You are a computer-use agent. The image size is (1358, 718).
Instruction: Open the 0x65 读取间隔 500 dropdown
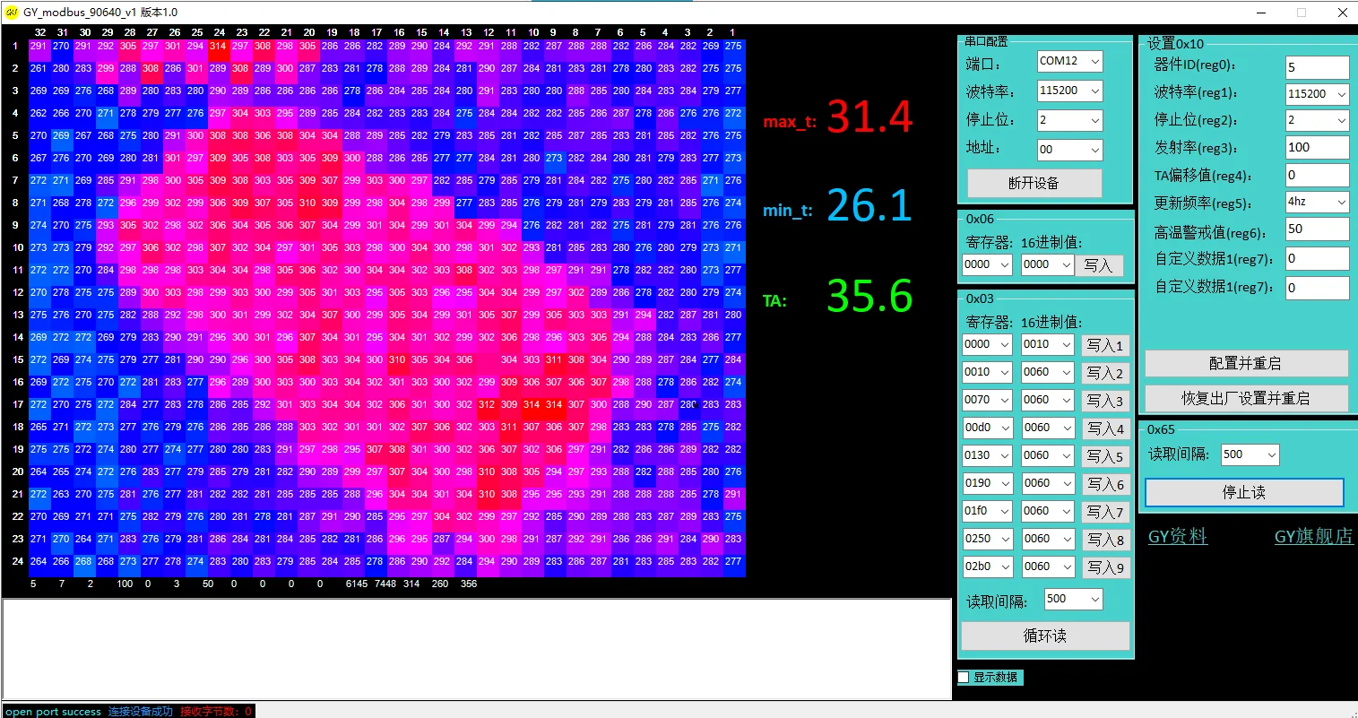tap(1250, 455)
